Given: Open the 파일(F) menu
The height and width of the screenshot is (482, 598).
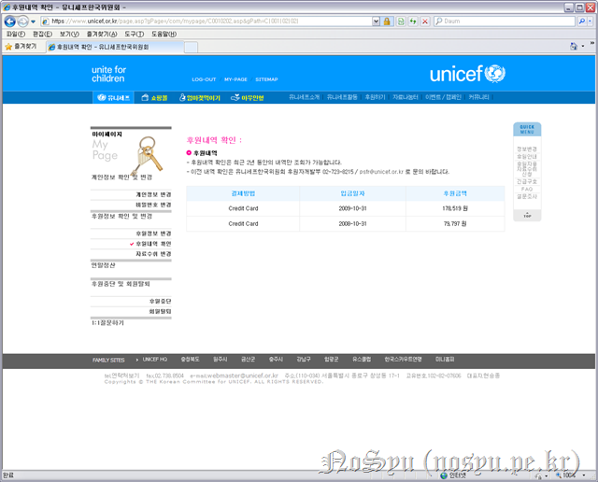Looking at the screenshot, I should [15, 34].
